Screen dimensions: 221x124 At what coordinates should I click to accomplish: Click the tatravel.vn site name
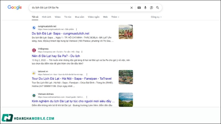tap(43, 71)
